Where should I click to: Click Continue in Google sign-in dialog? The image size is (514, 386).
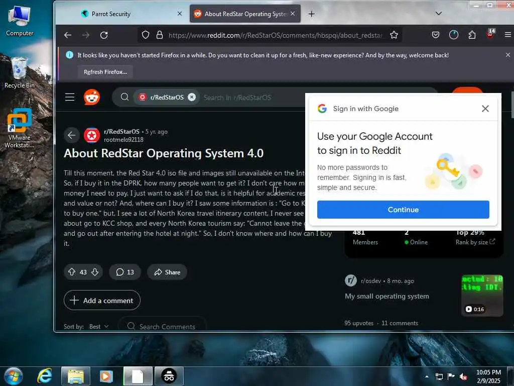403,210
